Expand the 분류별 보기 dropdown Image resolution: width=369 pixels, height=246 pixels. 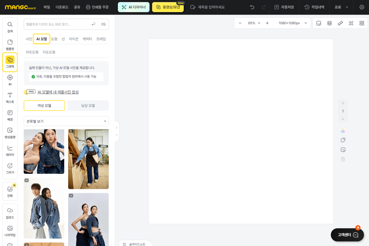[x=66, y=121]
